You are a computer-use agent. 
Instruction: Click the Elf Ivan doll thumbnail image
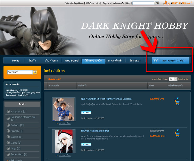pos(64,141)
